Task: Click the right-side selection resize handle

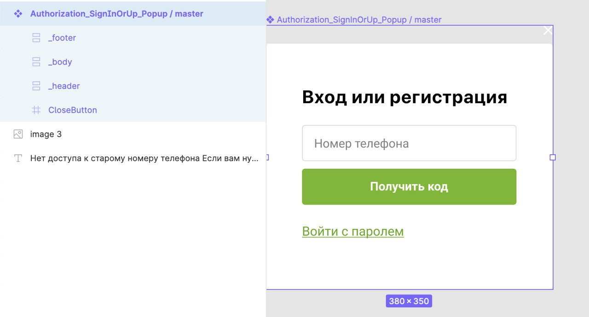Action: tap(553, 157)
